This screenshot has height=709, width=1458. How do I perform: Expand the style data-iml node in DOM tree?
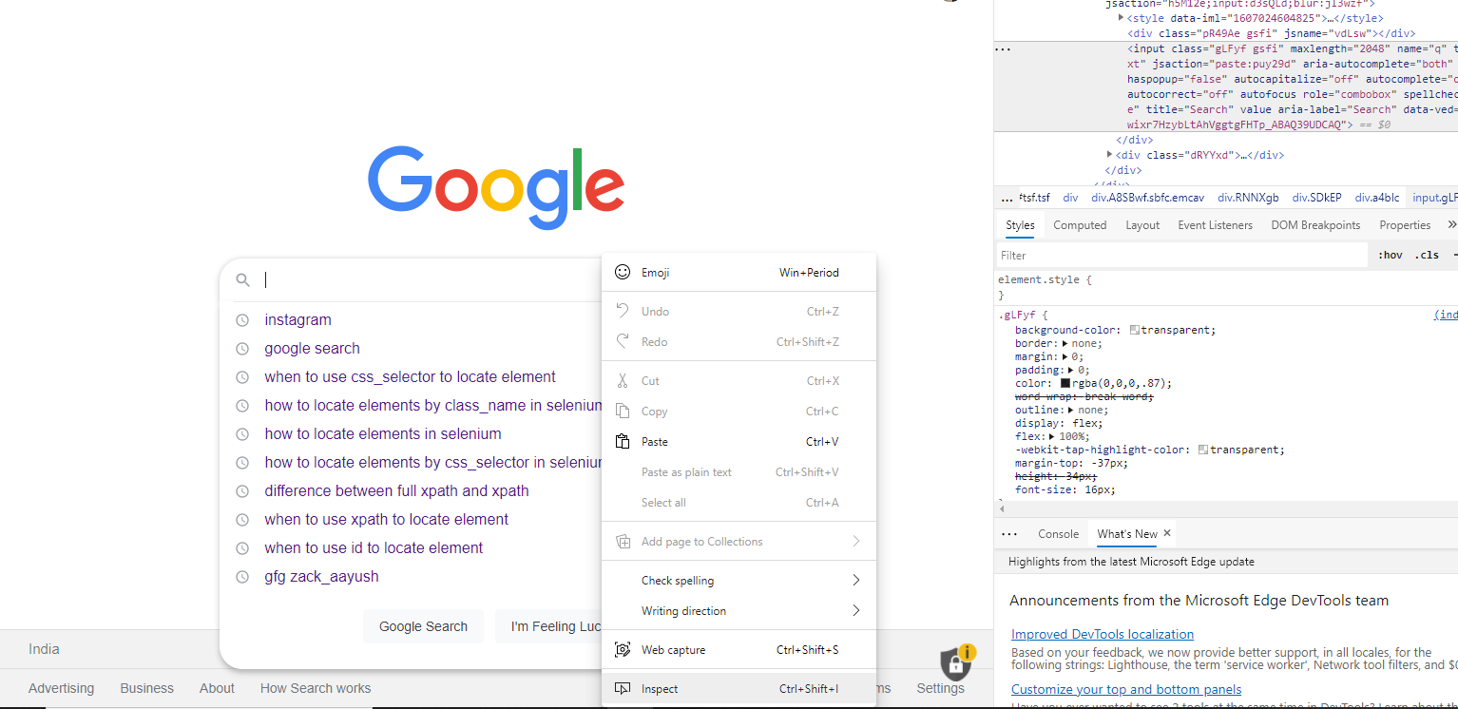[x=1122, y=18]
